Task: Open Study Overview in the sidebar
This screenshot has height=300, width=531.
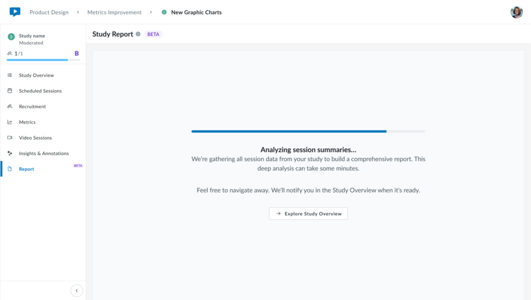Action: (x=43, y=75)
